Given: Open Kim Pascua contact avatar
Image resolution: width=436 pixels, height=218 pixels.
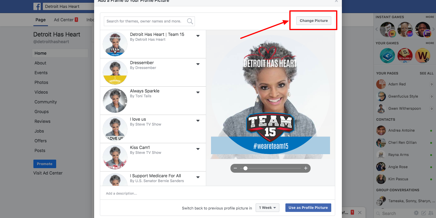Looking at the screenshot, I should (381, 179).
